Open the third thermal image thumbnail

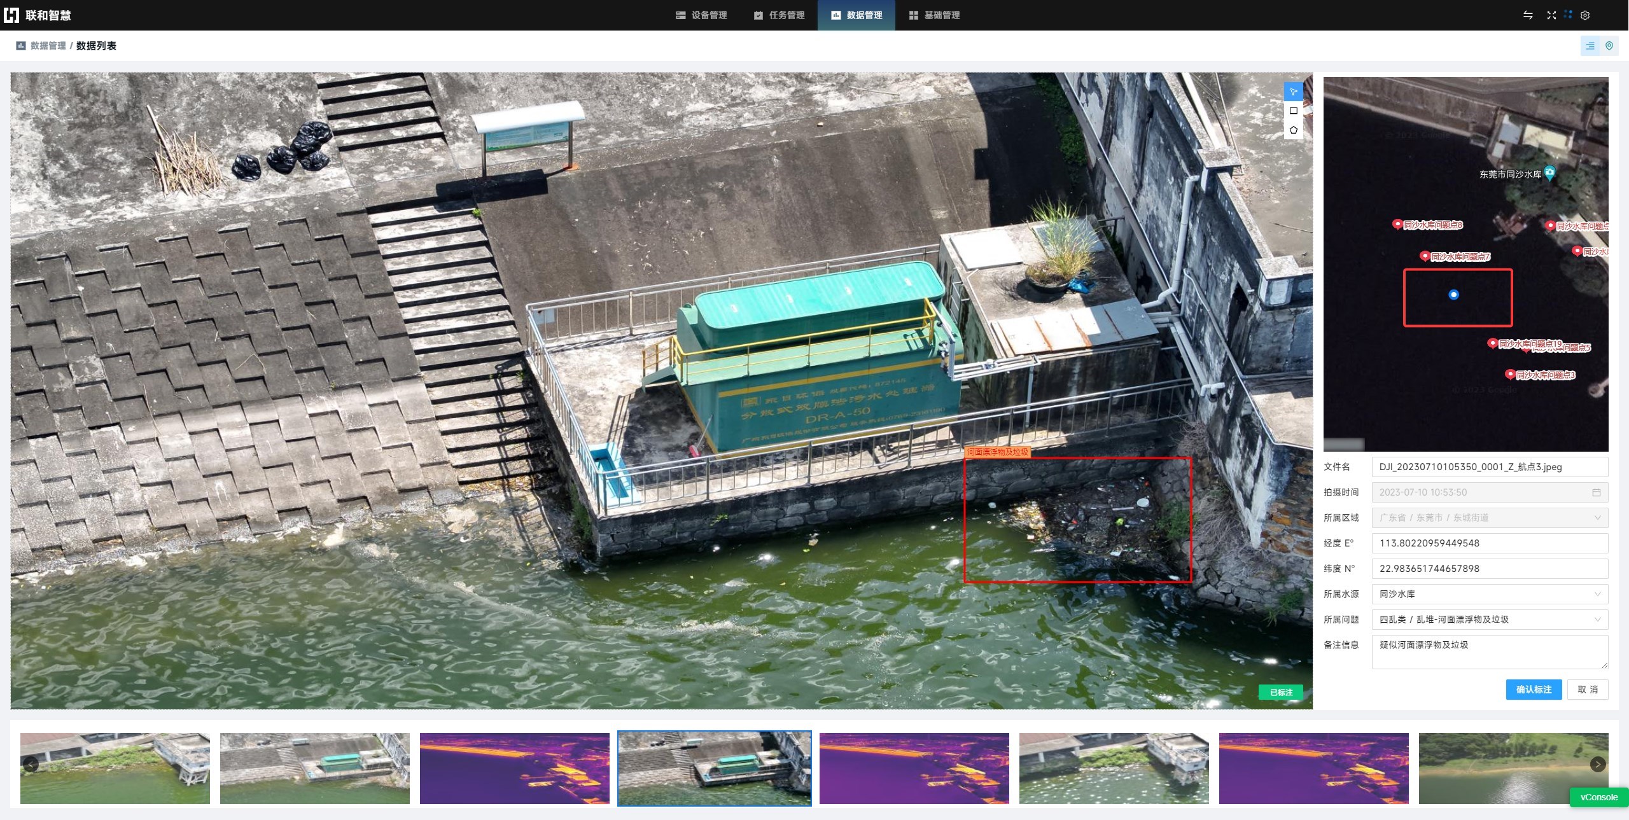(515, 768)
